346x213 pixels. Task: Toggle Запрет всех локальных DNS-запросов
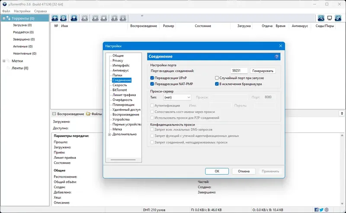[152, 130]
